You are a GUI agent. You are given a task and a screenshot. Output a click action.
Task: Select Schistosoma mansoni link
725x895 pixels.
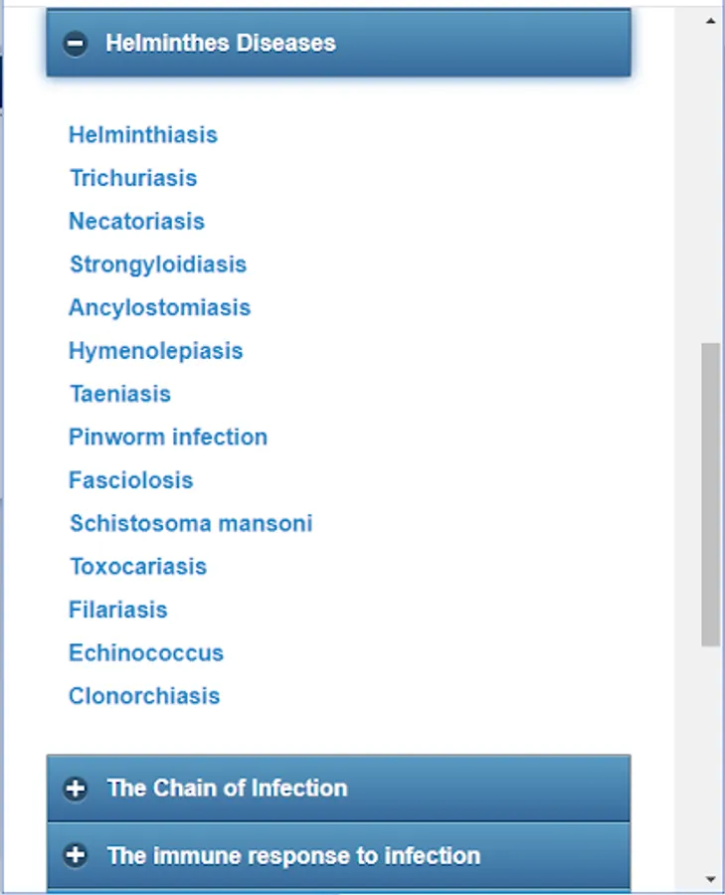(x=191, y=524)
